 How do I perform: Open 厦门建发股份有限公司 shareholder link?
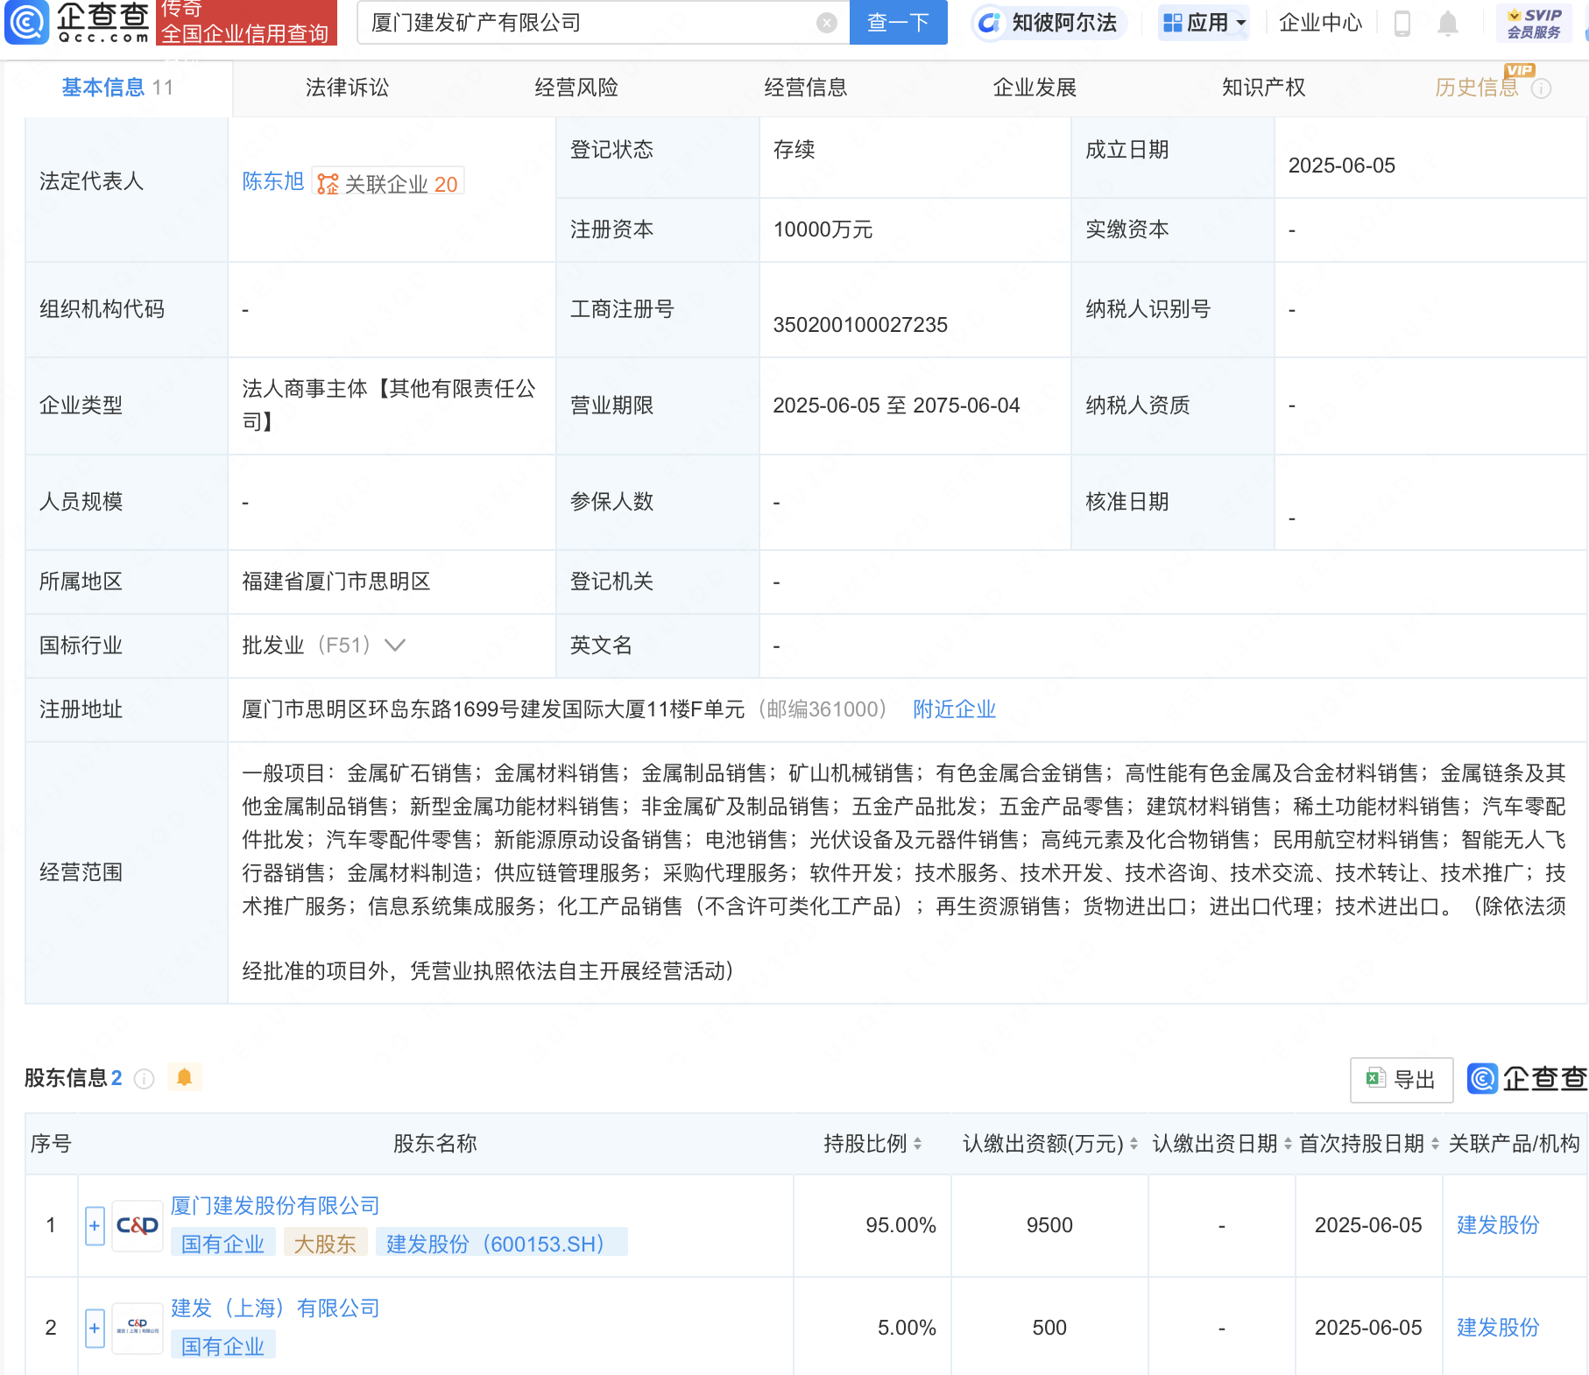tap(275, 1206)
